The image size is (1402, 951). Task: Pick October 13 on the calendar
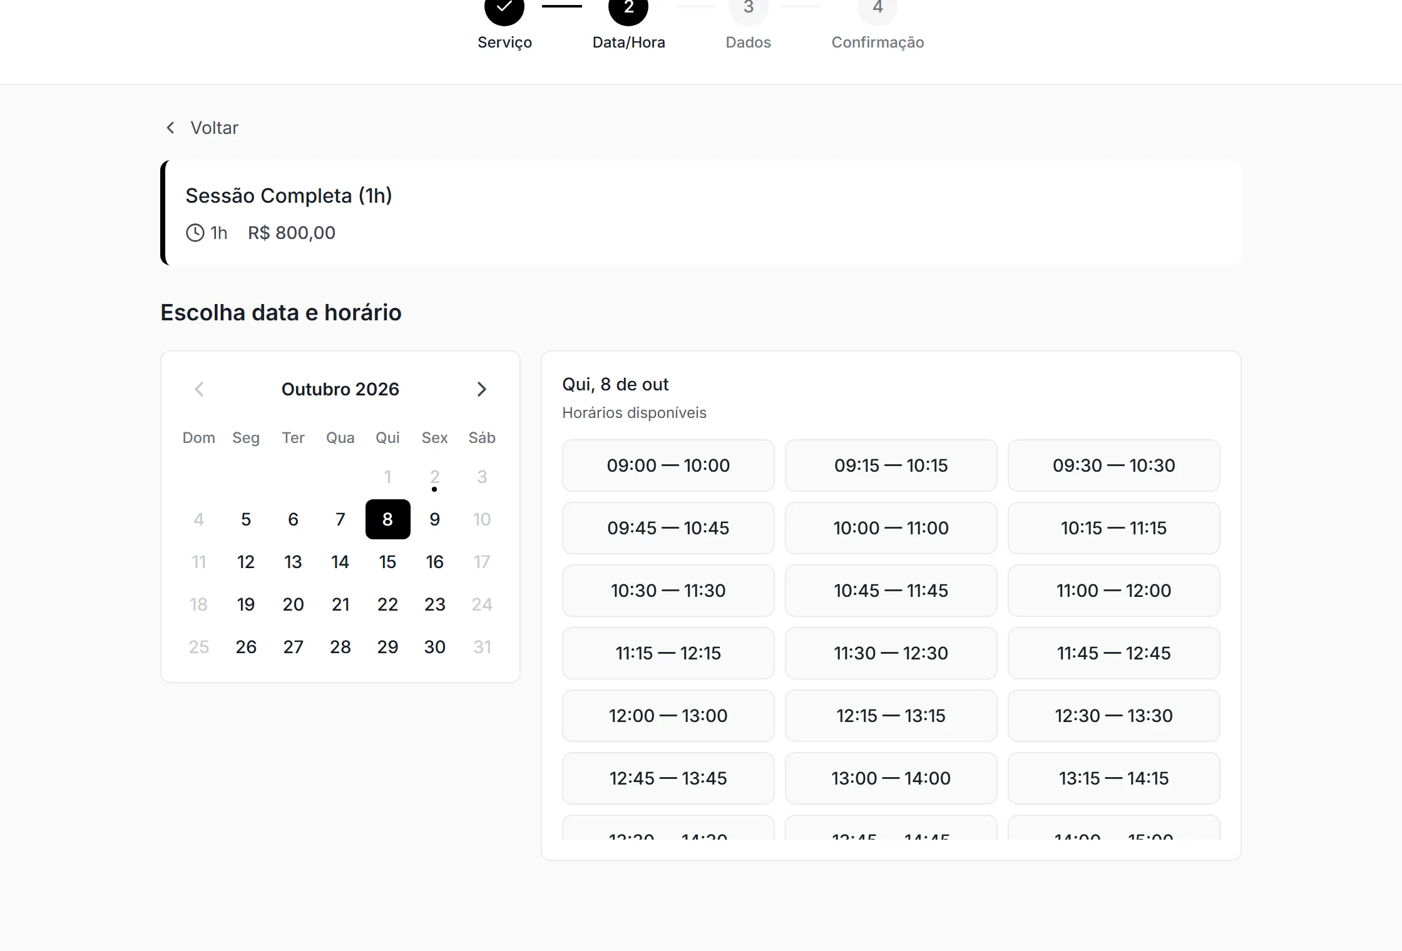[293, 562]
